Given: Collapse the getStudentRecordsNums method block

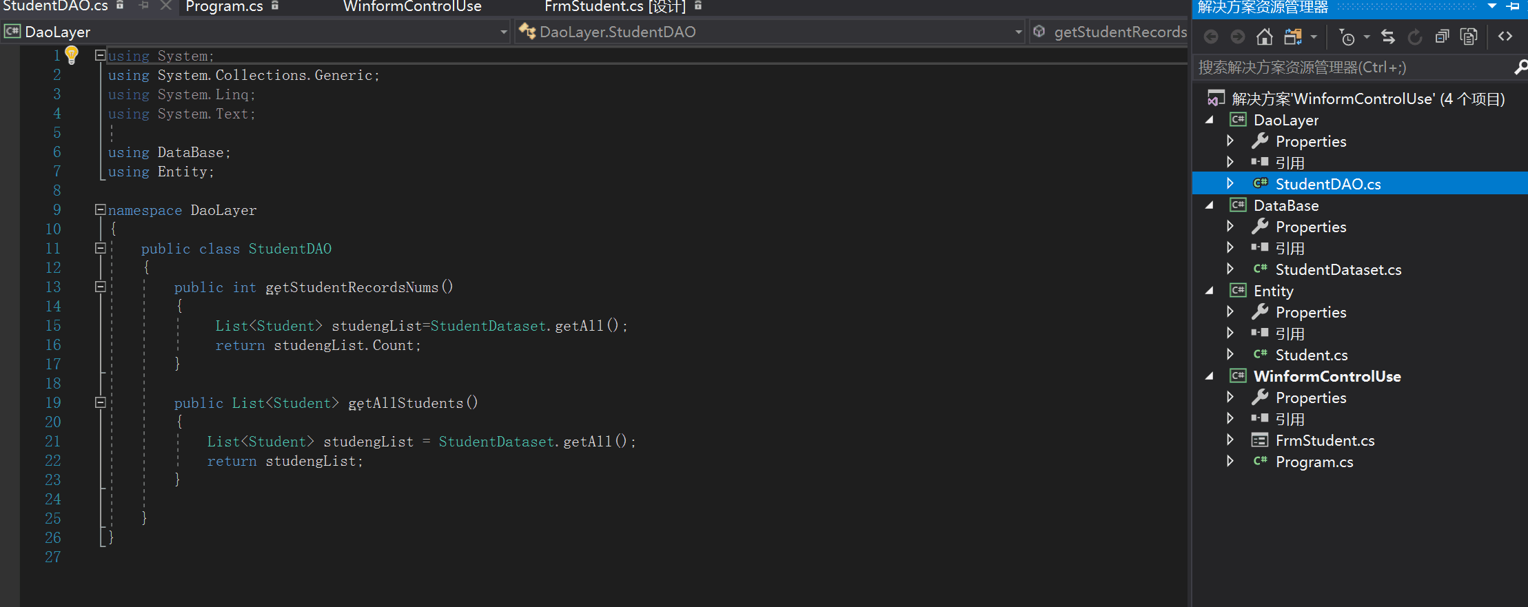Looking at the screenshot, I should tap(100, 287).
